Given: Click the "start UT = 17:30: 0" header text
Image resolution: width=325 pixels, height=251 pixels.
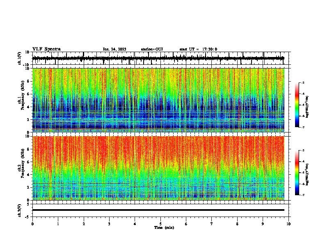Looking at the screenshot, I should point(198,49).
